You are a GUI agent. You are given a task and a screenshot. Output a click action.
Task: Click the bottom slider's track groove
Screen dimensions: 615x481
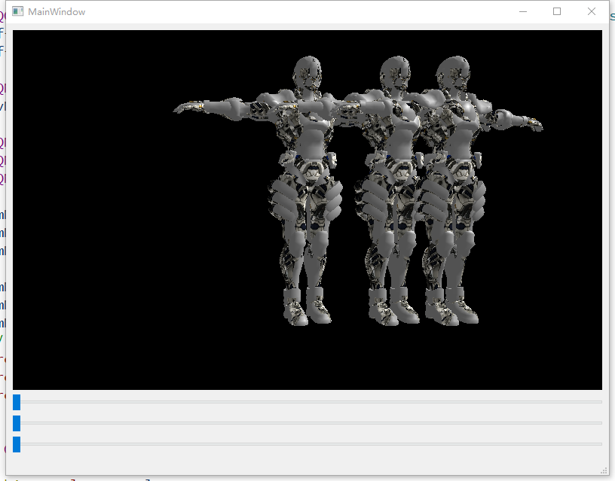pos(309,444)
